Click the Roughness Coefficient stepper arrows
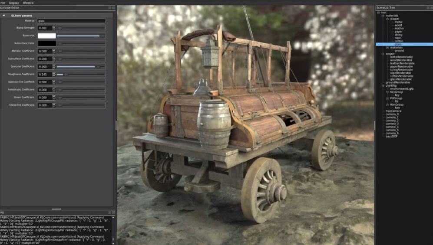Screen dimensions: 433x245 coord(54,74)
